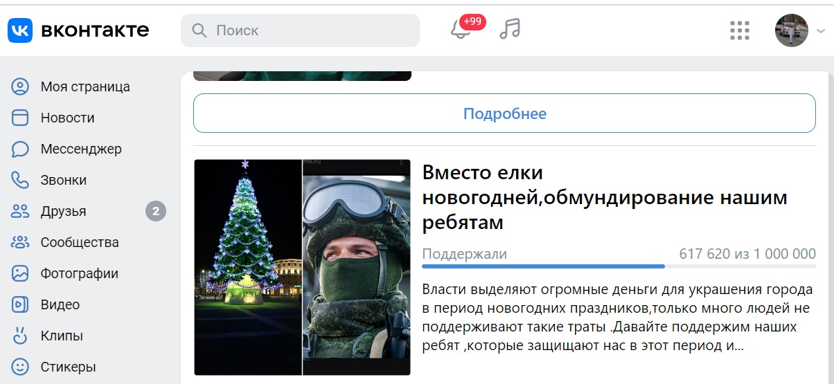Click the Мессенджер chat bubble icon
This screenshot has height=384, width=834.
[x=20, y=149]
